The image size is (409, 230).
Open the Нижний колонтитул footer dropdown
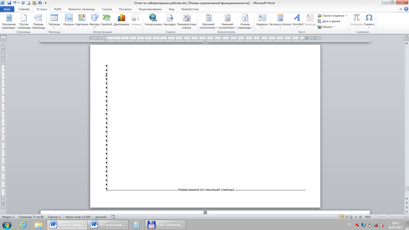pos(227,21)
